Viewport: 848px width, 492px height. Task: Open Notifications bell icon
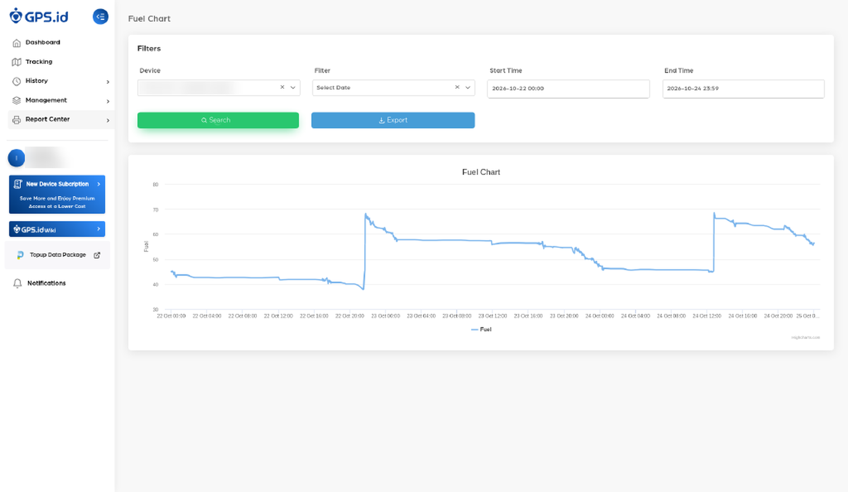(x=17, y=283)
